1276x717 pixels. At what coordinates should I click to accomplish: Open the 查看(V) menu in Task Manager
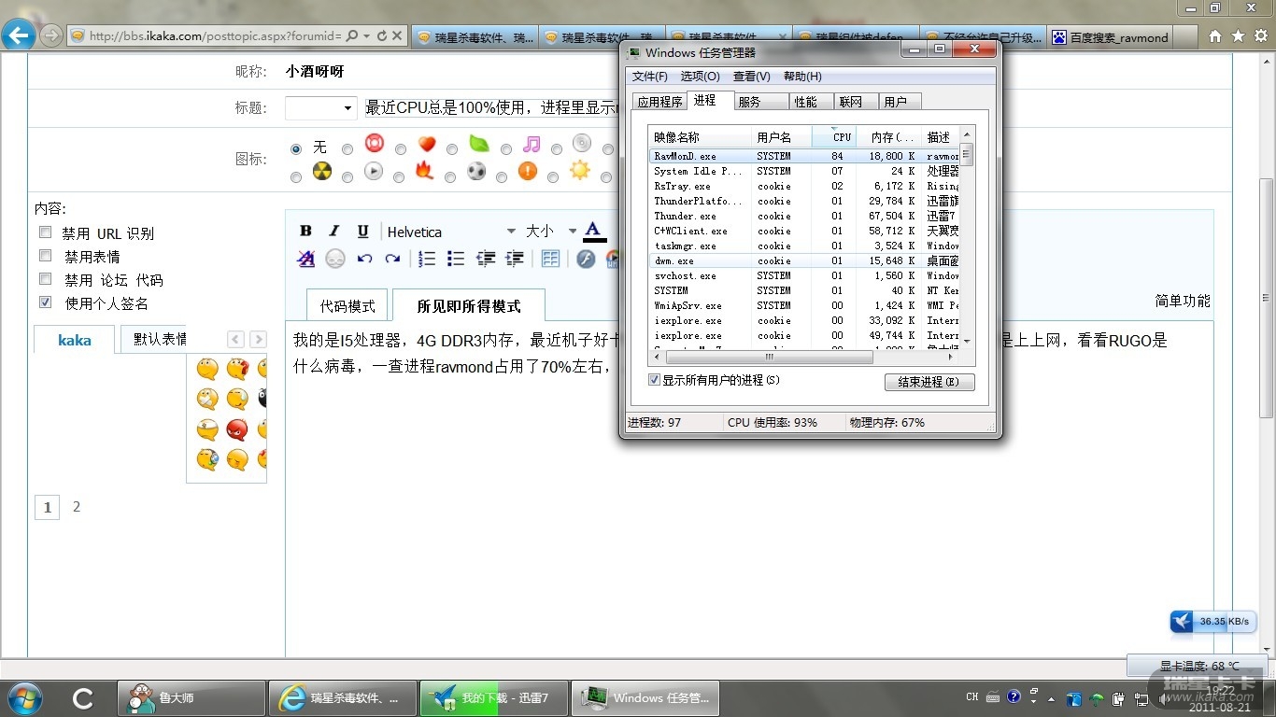[x=752, y=77]
